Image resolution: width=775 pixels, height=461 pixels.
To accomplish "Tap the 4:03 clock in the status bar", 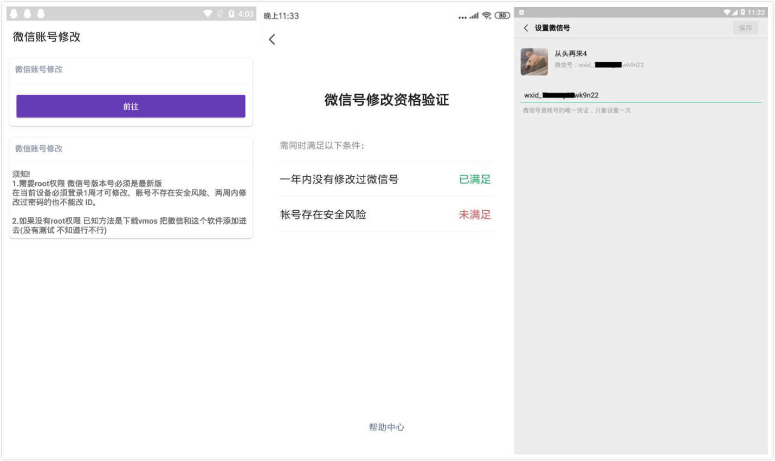I will [246, 14].
